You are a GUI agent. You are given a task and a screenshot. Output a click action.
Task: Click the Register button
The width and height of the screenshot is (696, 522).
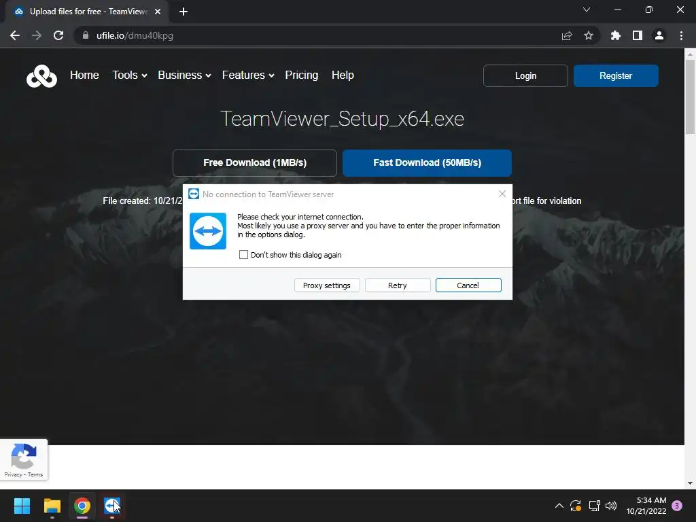(x=616, y=76)
